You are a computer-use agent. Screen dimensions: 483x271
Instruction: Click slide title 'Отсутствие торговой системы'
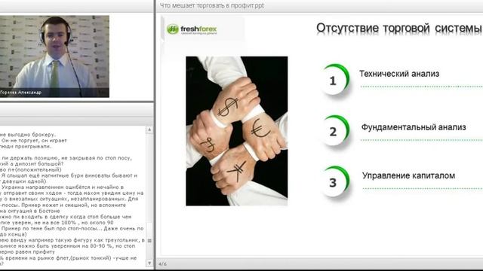point(398,29)
